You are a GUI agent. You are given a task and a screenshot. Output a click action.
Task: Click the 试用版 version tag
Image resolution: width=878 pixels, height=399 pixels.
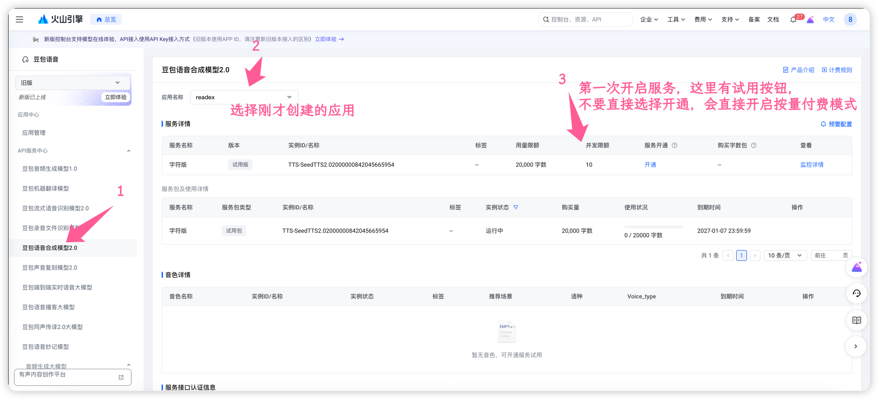(x=240, y=165)
